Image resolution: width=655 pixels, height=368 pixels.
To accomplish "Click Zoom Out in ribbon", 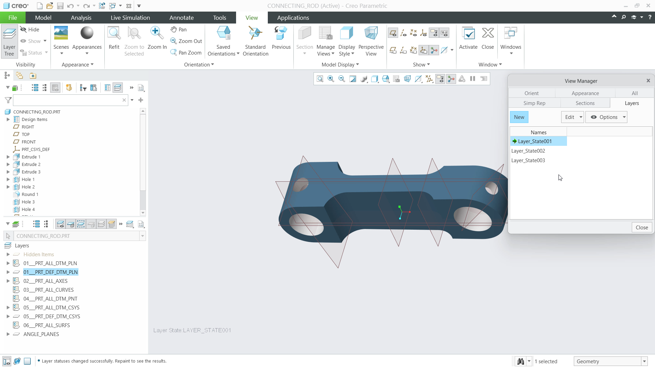I will (x=186, y=41).
